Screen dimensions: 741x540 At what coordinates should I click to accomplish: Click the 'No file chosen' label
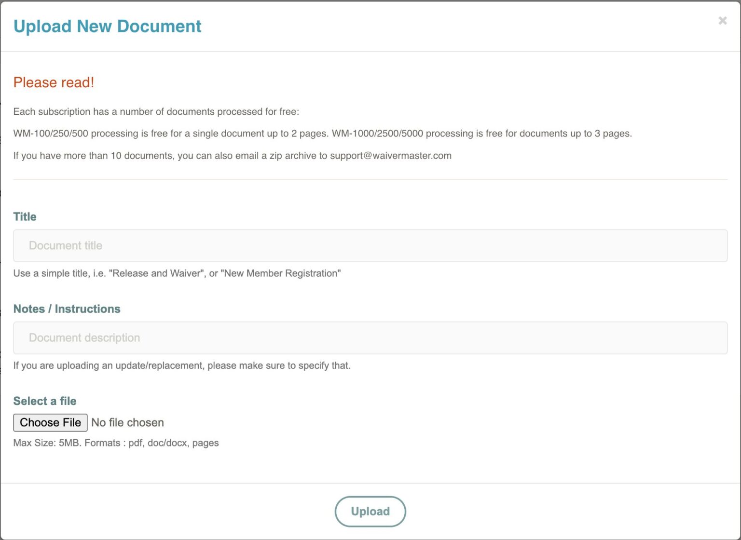[x=127, y=422]
